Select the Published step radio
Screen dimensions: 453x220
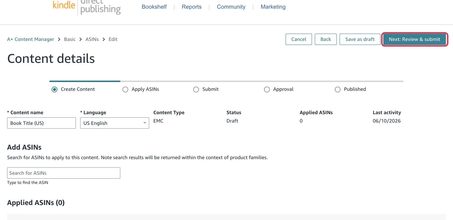coord(338,89)
